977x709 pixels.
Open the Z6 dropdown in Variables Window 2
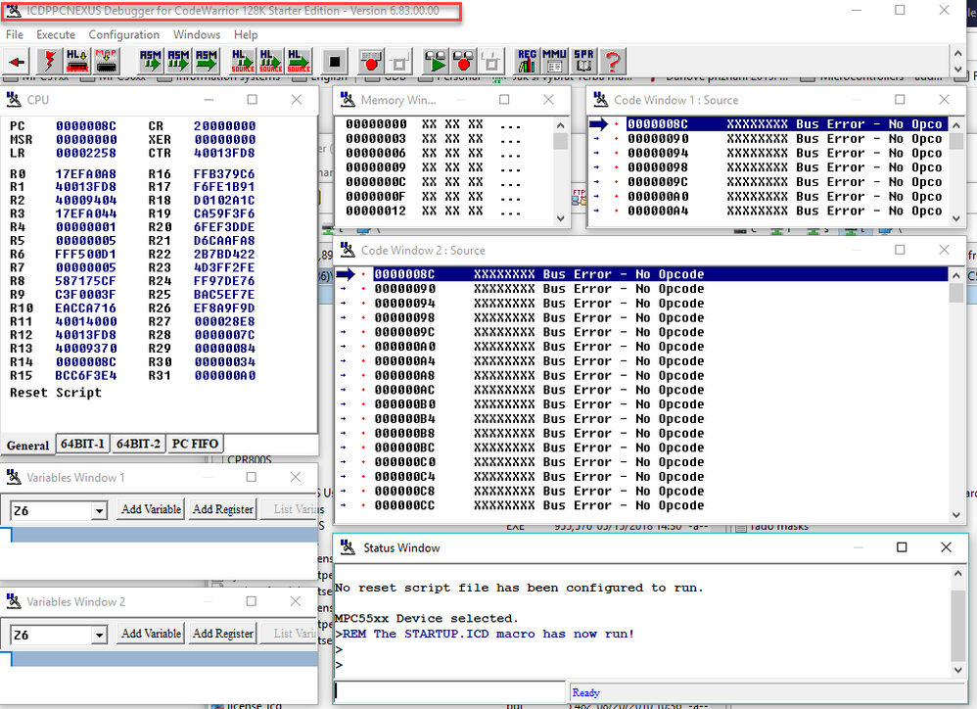click(x=99, y=635)
